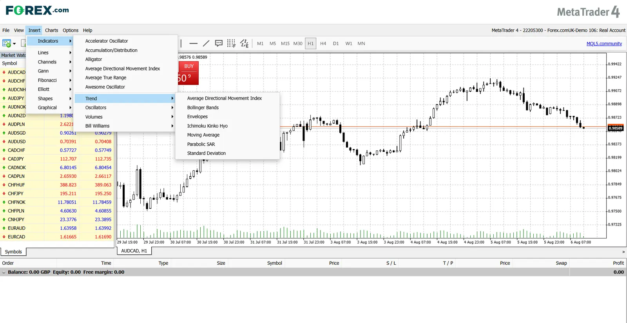Open the Options menu
The height and width of the screenshot is (323, 627).
pyautogui.click(x=71, y=30)
